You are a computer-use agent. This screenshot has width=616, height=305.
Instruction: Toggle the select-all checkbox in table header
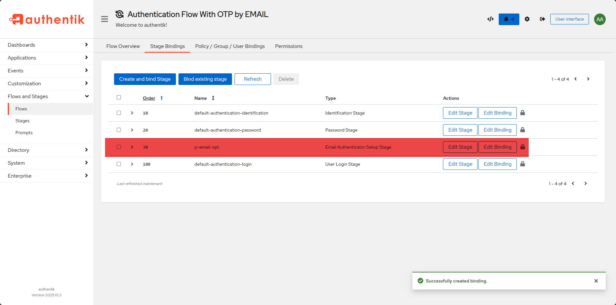pyautogui.click(x=119, y=97)
